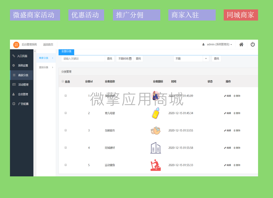Tick the checkbox for 运动健身 row

pos(66,165)
